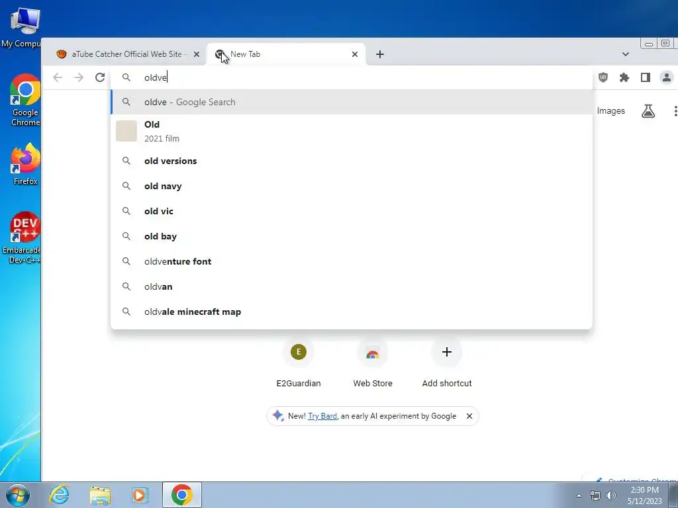Click the omnibox text field containing oldve
The image size is (678, 508).
coord(351,77)
